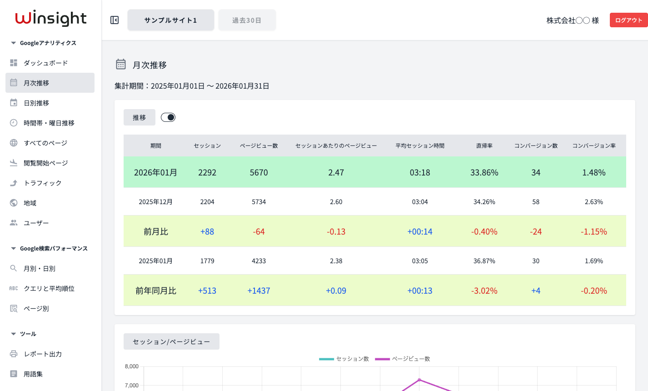This screenshot has height=391, width=648.
Task: Click the コンバージョン率 column header
Action: point(594,145)
